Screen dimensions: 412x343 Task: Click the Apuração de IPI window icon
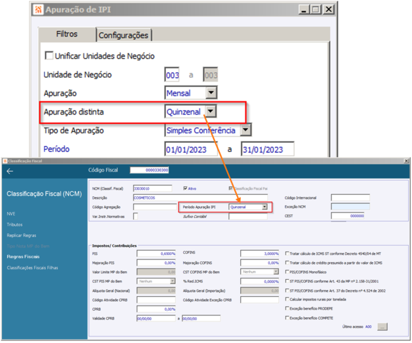tap(39, 9)
